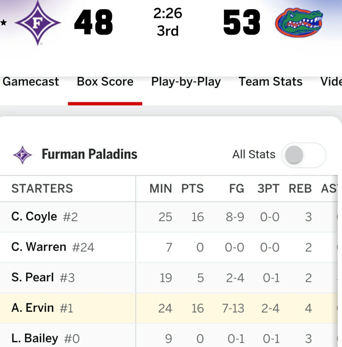
Task: Tap the star icon beside Furman logo
Action: [x=3, y=23]
